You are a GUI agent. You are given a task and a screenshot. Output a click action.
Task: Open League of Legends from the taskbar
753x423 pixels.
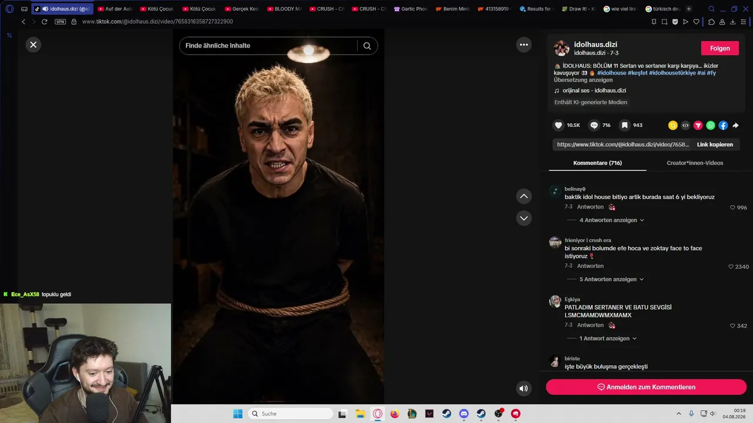412,414
